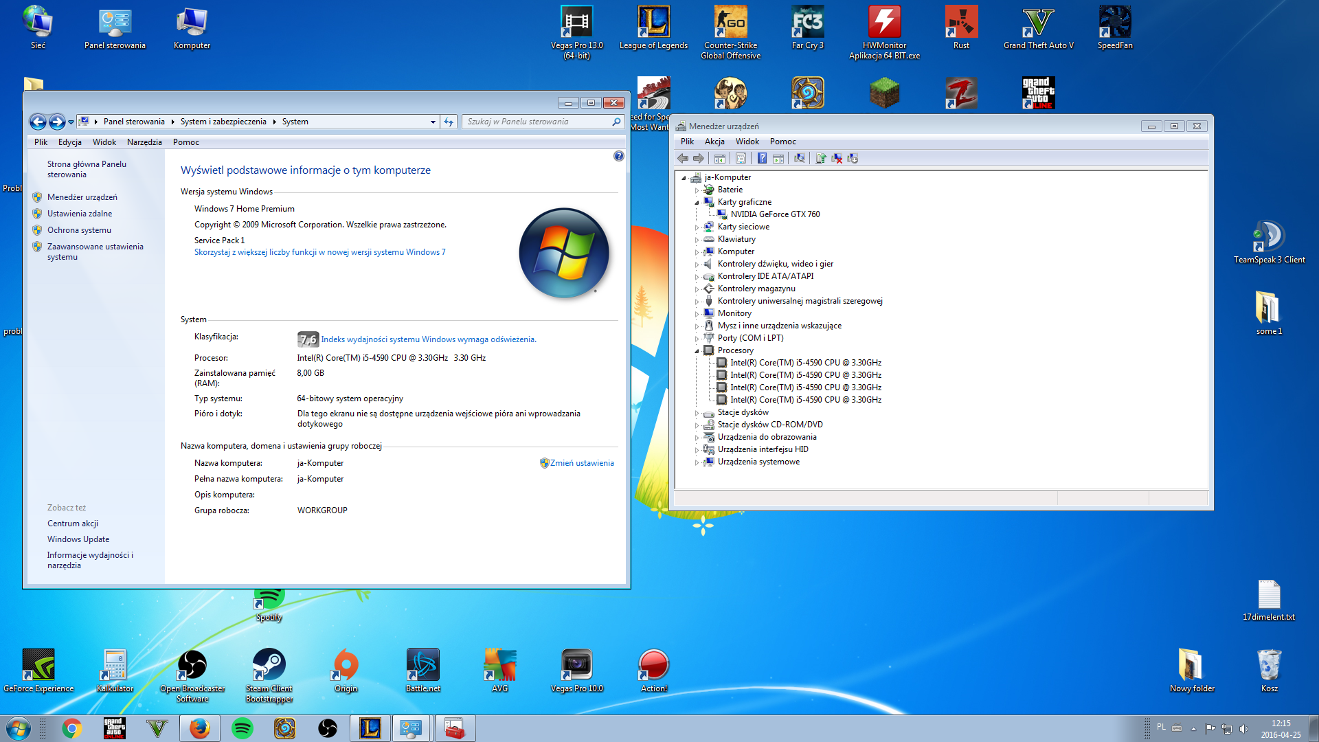Click Zmień ustawienia link
Viewport: 1319px width, 742px height.
[x=581, y=463]
